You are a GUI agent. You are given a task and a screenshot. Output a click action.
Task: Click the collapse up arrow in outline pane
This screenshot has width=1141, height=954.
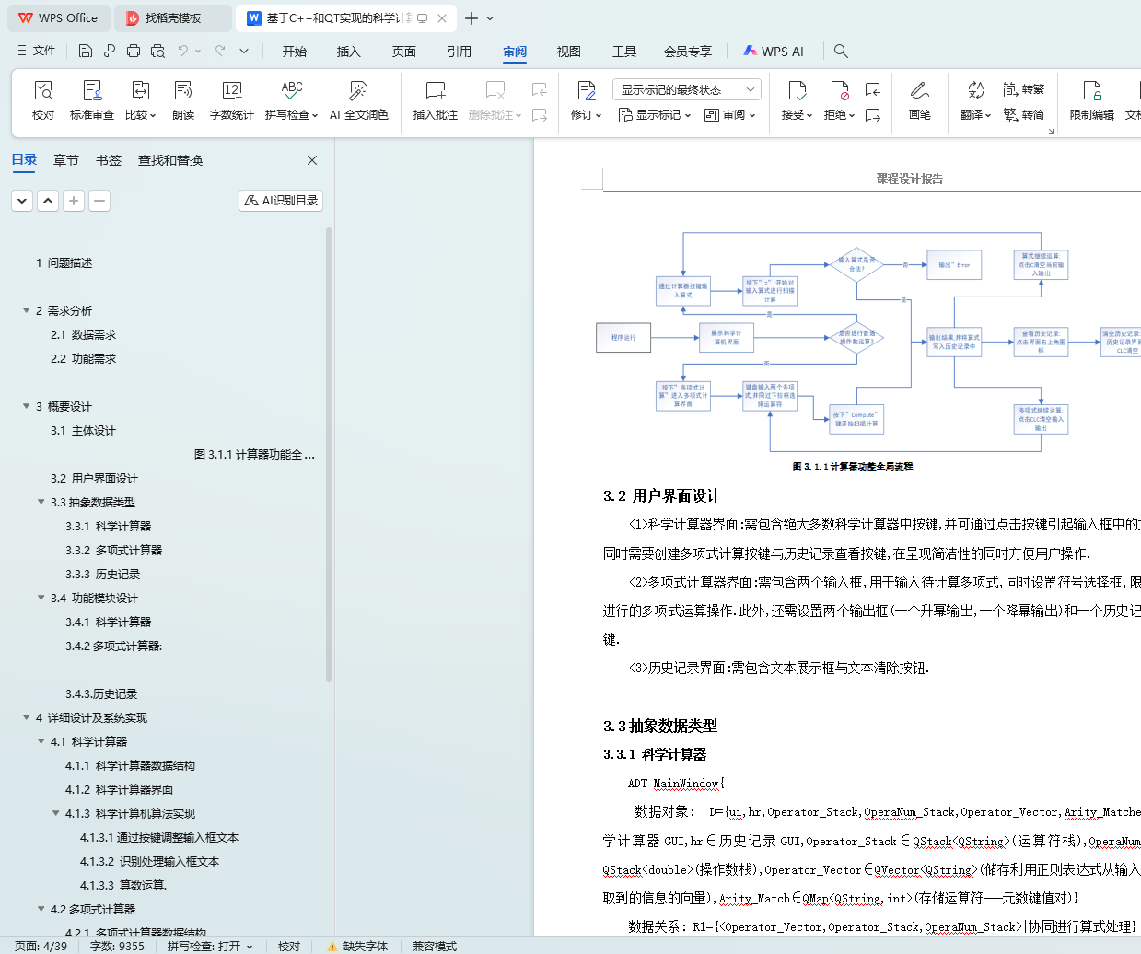48,200
